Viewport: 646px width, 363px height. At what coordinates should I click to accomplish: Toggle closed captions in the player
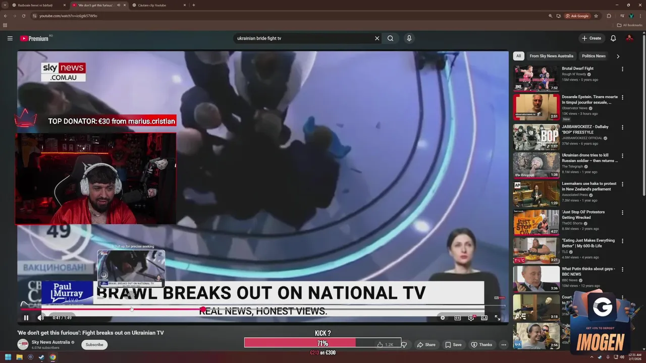457,318
